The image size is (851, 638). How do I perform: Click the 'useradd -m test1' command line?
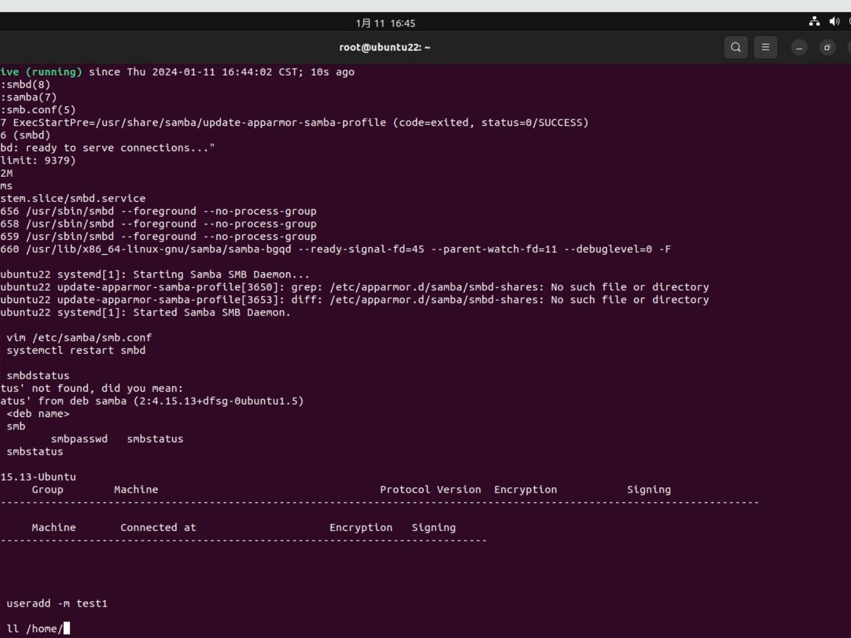click(x=57, y=604)
